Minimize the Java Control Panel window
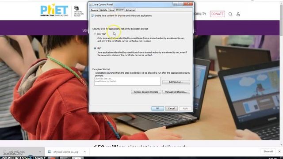 click(175, 4)
